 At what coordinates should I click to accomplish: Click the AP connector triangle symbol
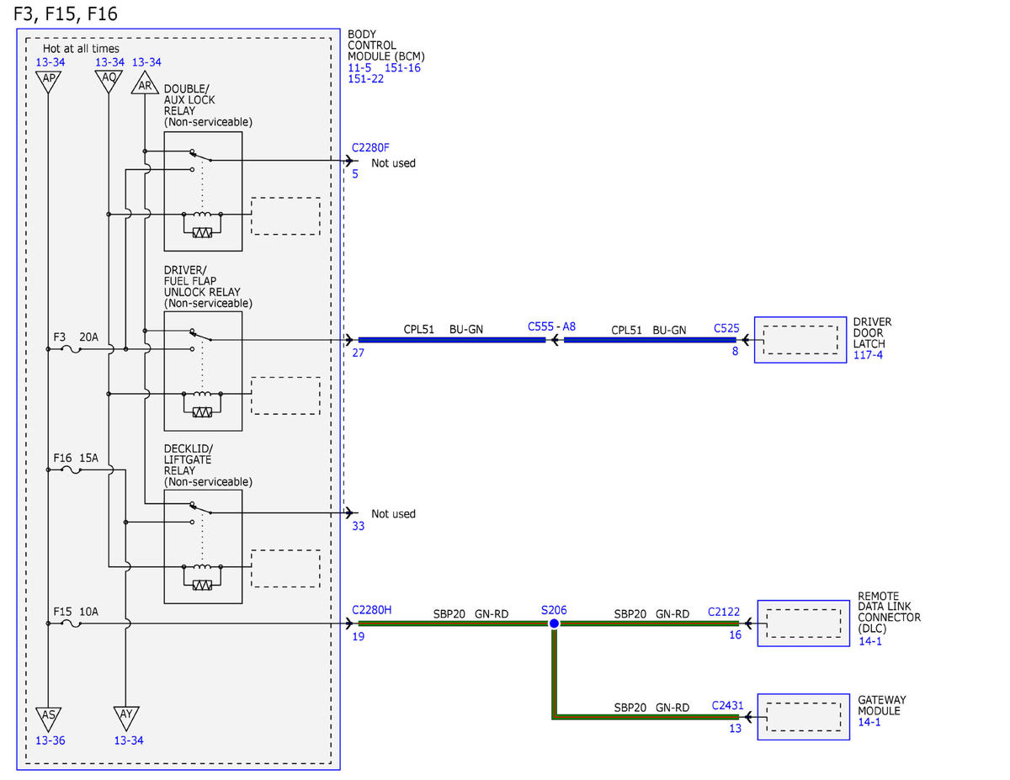click(49, 82)
